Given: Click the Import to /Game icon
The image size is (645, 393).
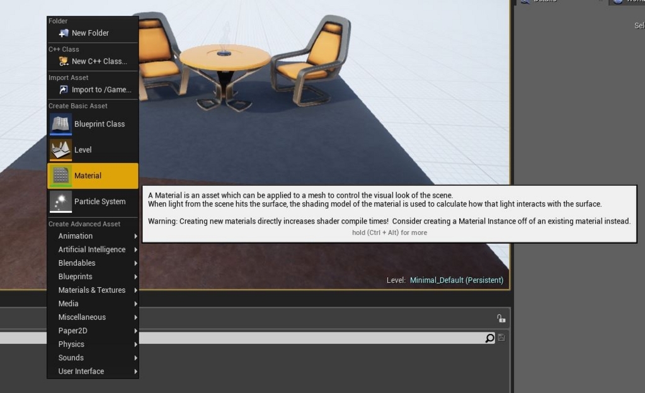Looking at the screenshot, I should pos(64,89).
